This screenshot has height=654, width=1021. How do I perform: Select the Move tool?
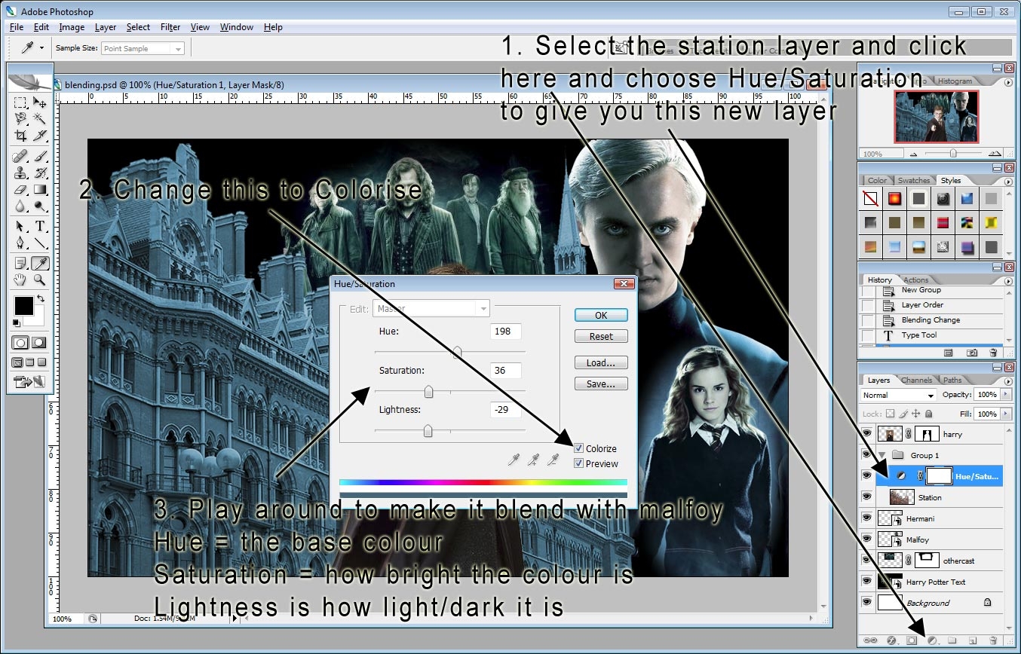[40, 102]
